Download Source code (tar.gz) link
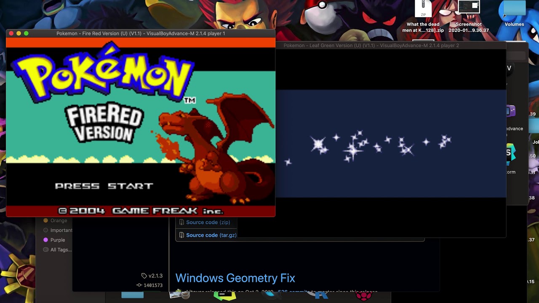Viewport: 539px width, 303px height. coord(211,235)
